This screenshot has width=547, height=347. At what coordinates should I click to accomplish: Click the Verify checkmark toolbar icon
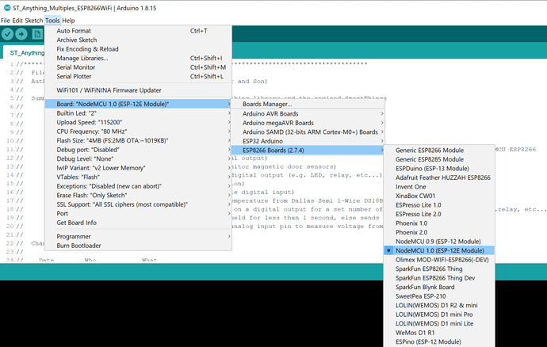tap(7, 34)
